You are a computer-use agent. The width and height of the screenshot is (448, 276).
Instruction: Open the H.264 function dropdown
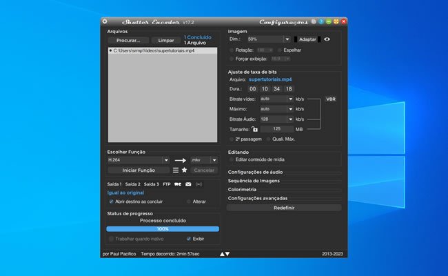166,160
